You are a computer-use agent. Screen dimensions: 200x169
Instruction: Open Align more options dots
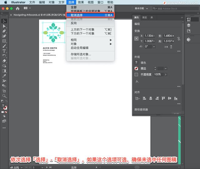(x=179, y=104)
